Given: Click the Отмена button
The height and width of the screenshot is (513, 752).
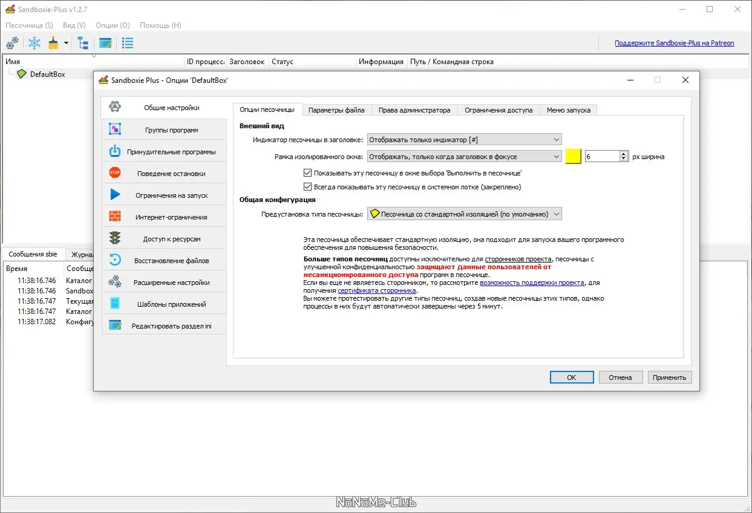Looking at the screenshot, I should pos(620,377).
